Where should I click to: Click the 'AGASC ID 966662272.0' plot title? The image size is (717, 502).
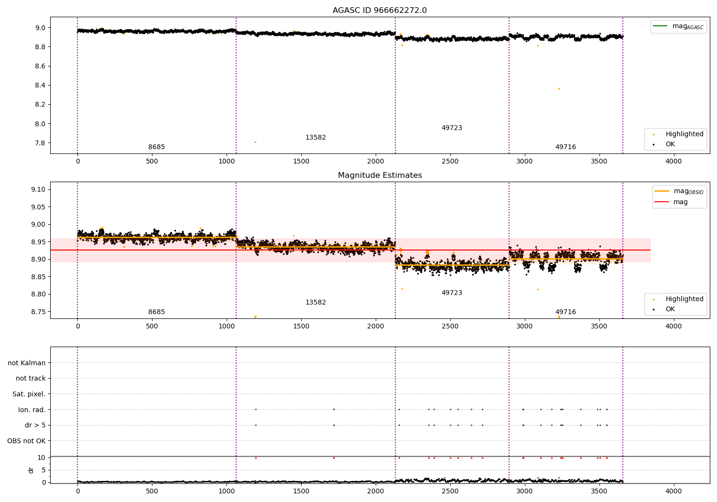tap(380, 11)
